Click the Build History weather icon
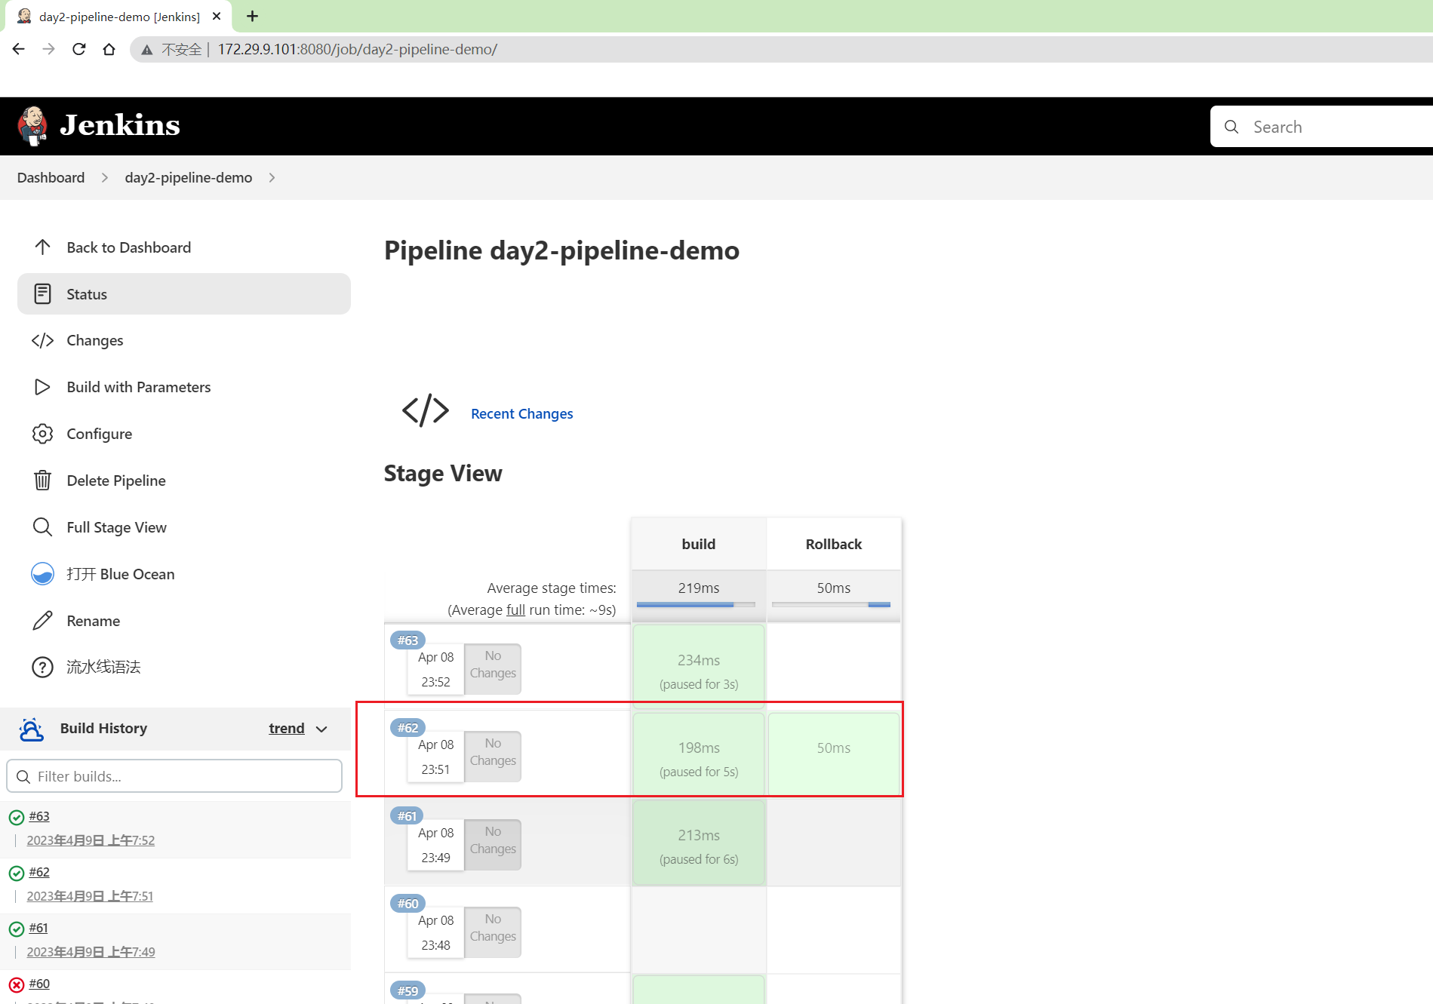 pyautogui.click(x=31, y=729)
